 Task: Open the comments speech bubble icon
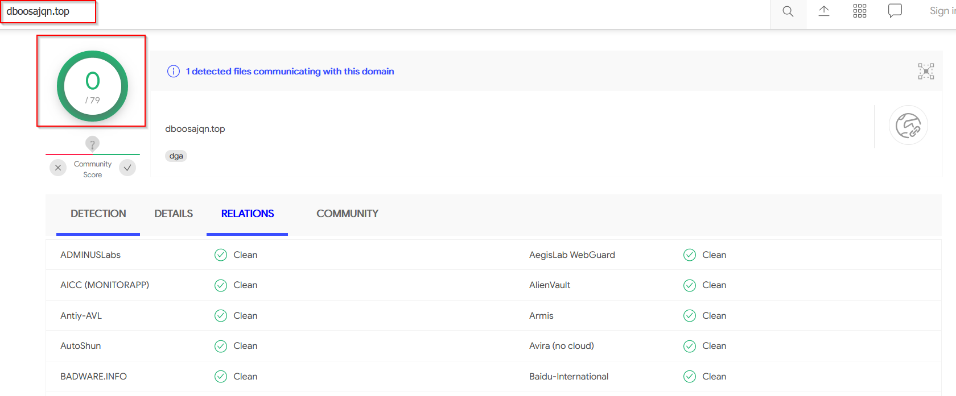pyautogui.click(x=895, y=11)
